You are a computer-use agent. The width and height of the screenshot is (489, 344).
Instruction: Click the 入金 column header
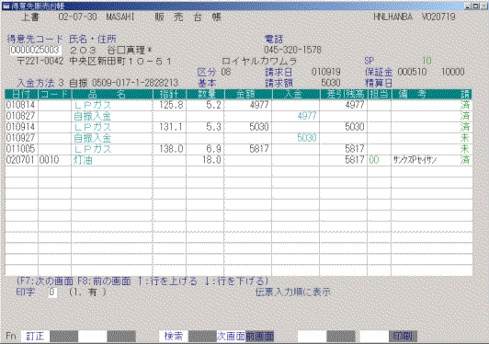point(296,94)
